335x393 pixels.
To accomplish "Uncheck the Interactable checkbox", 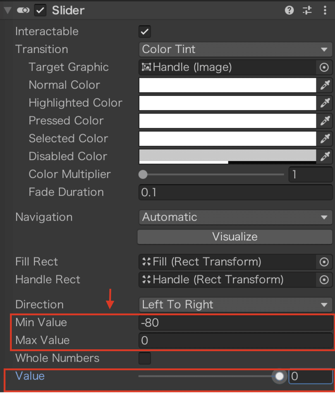I will pos(145,32).
